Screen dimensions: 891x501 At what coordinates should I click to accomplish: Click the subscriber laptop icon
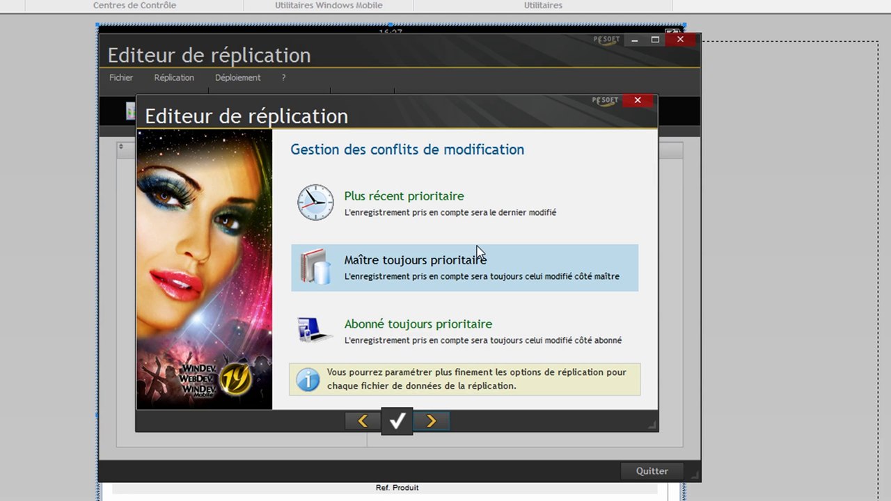coord(315,329)
